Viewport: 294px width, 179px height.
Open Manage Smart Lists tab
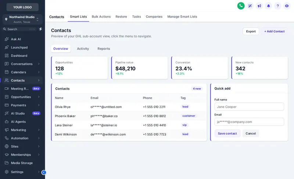point(182,17)
